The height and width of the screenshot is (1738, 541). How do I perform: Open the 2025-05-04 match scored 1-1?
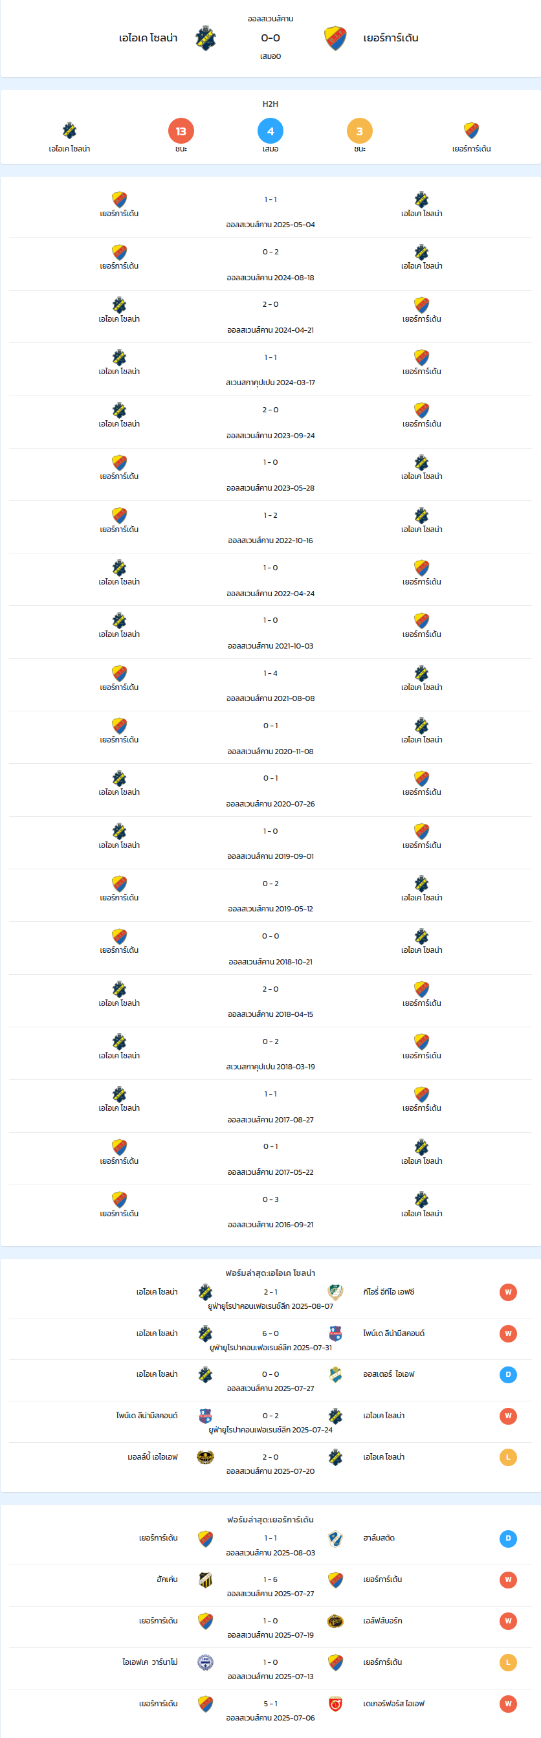click(270, 211)
